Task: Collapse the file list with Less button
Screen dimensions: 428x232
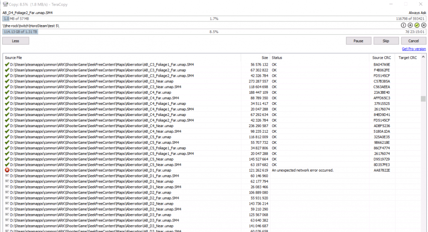Action: tap(15, 41)
